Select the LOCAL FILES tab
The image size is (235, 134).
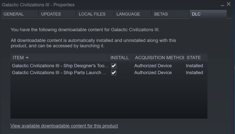[x=92, y=14]
